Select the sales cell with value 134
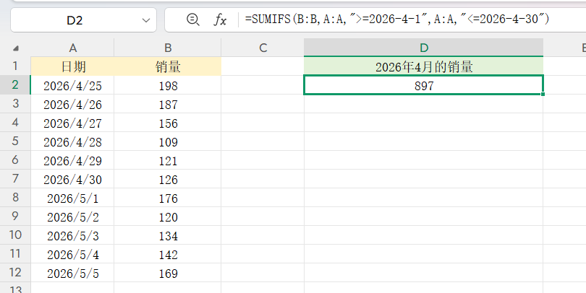 pyautogui.click(x=168, y=235)
